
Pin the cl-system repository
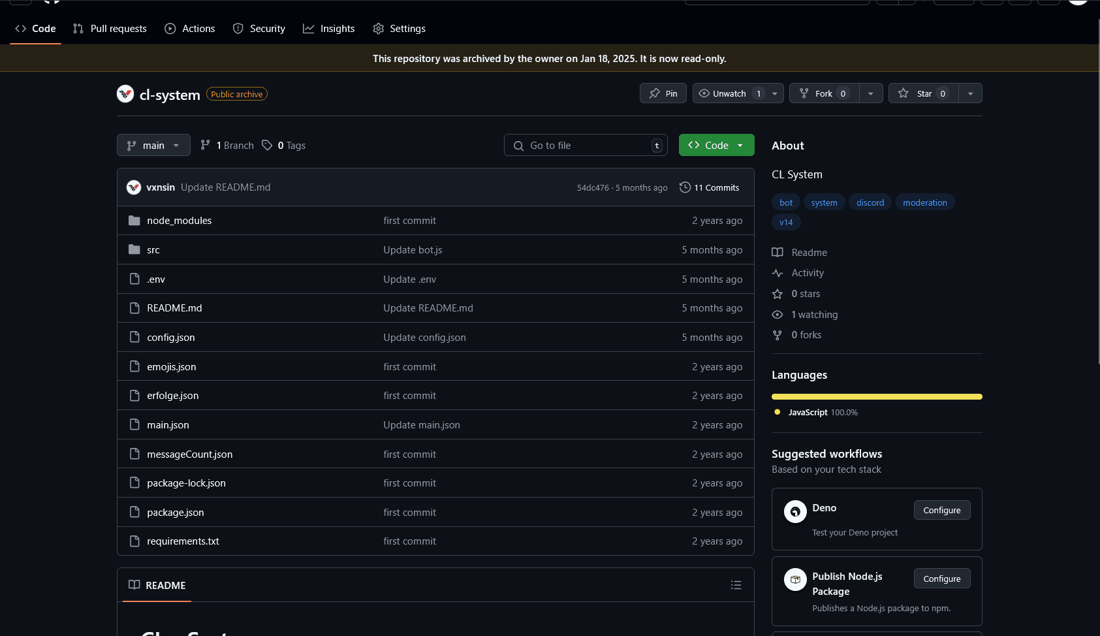tap(663, 93)
